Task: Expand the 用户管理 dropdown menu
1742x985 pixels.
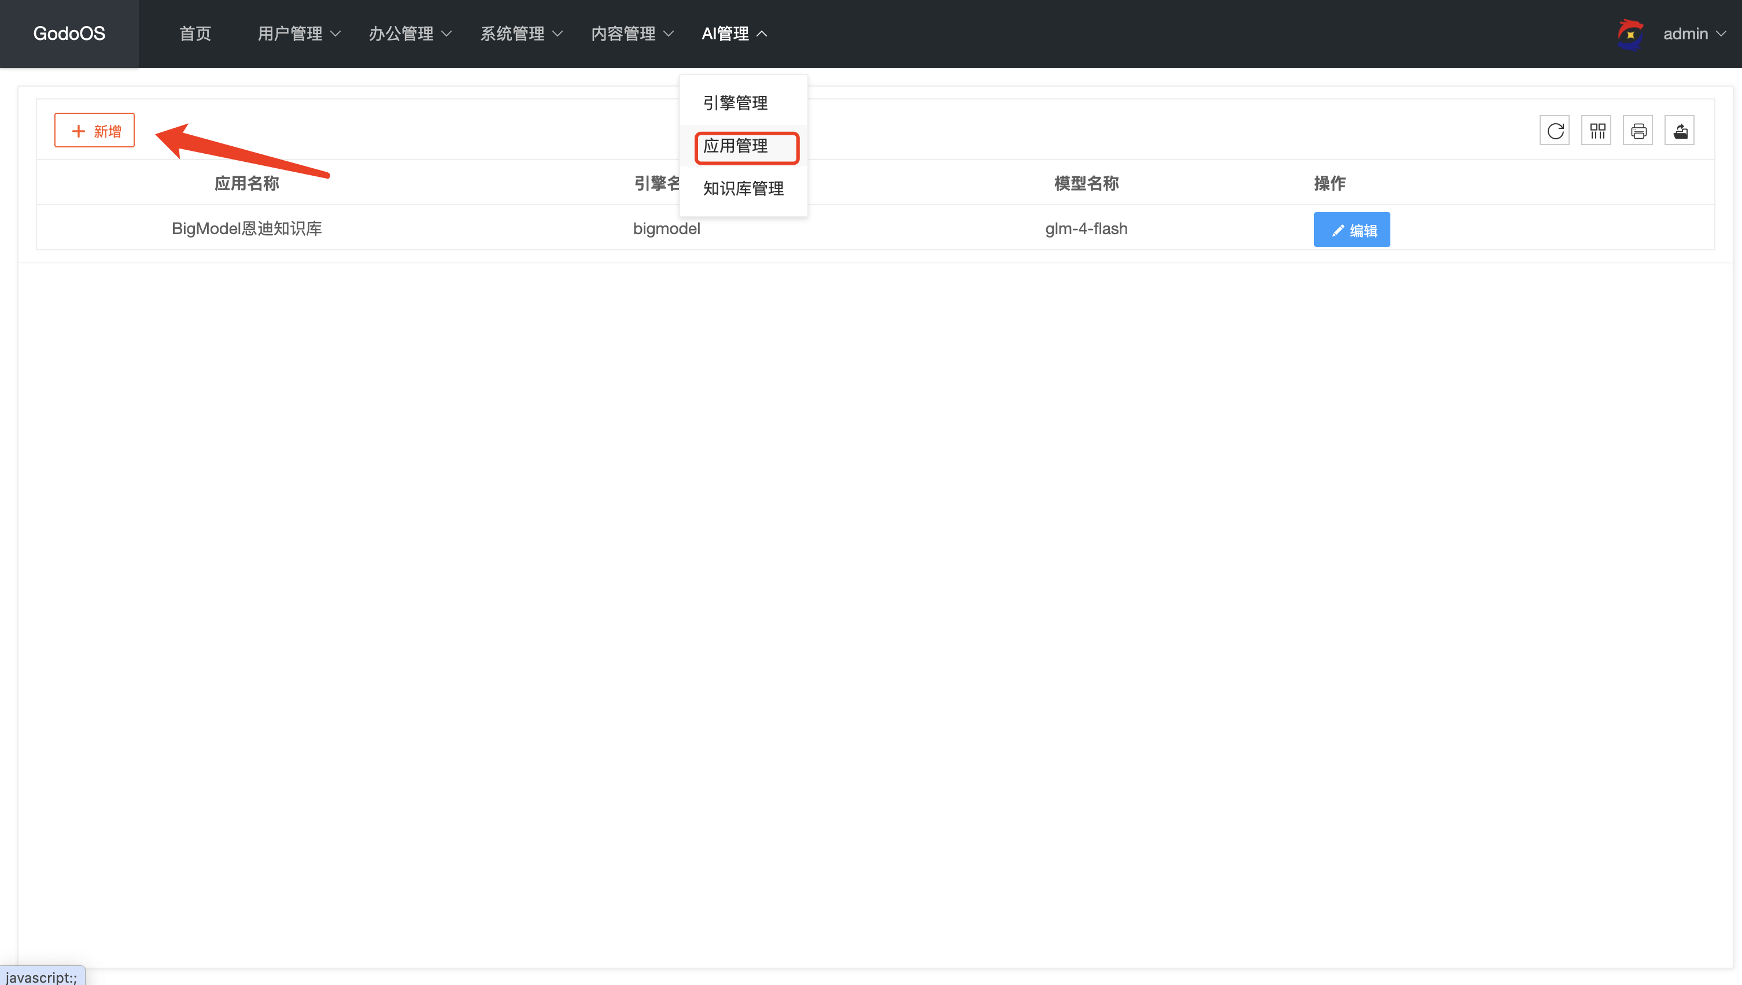Action: pyautogui.click(x=298, y=34)
